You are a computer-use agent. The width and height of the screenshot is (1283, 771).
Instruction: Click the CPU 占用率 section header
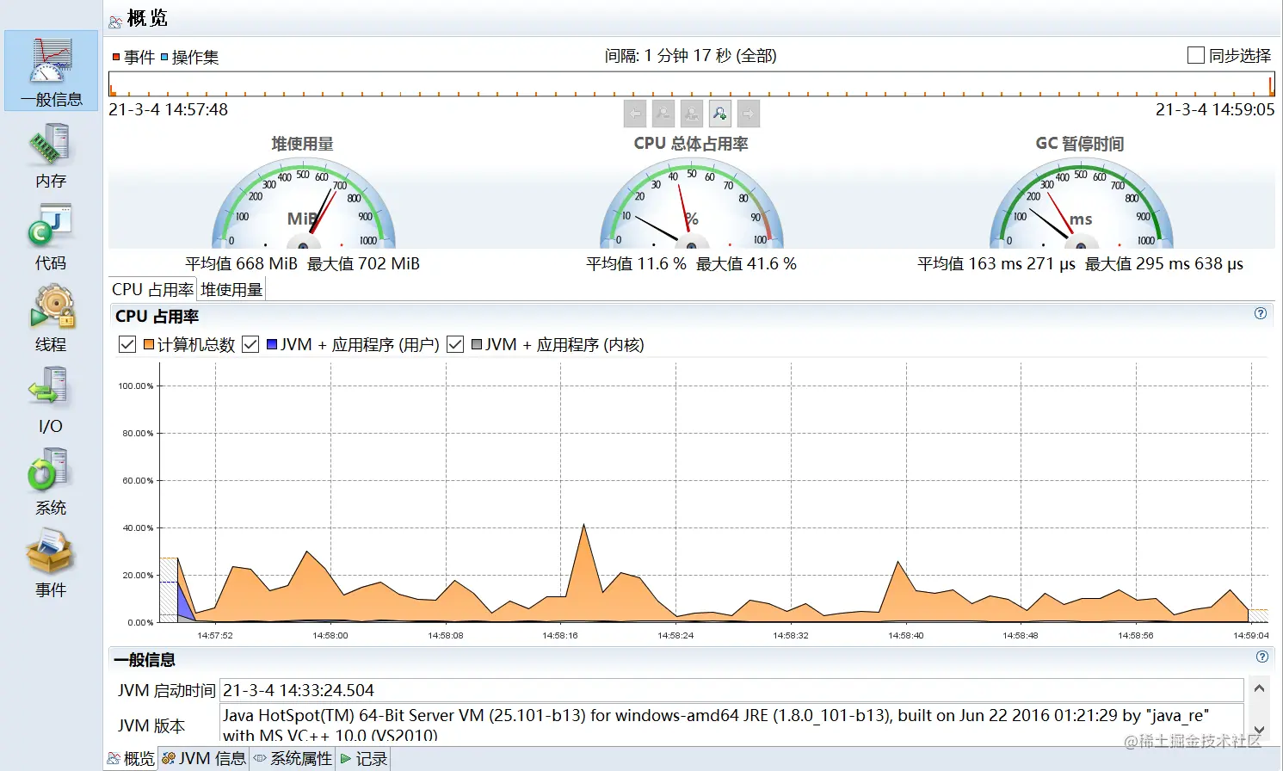[157, 316]
